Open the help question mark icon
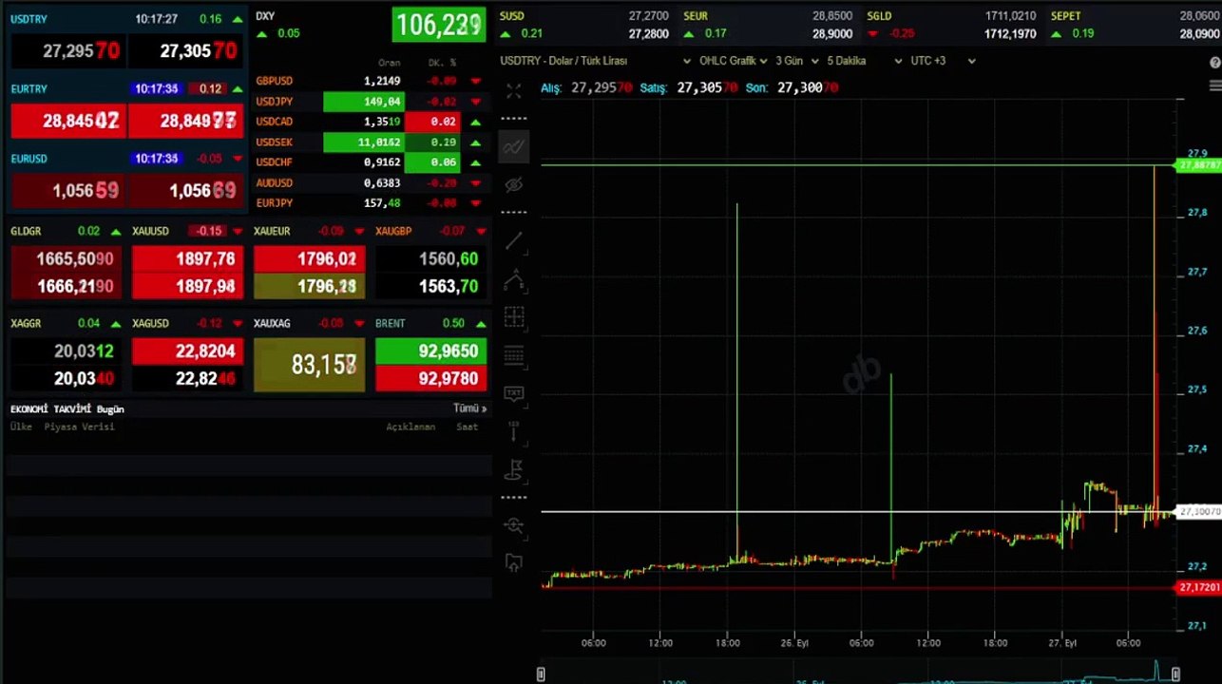This screenshot has width=1222, height=684. [x=1215, y=62]
